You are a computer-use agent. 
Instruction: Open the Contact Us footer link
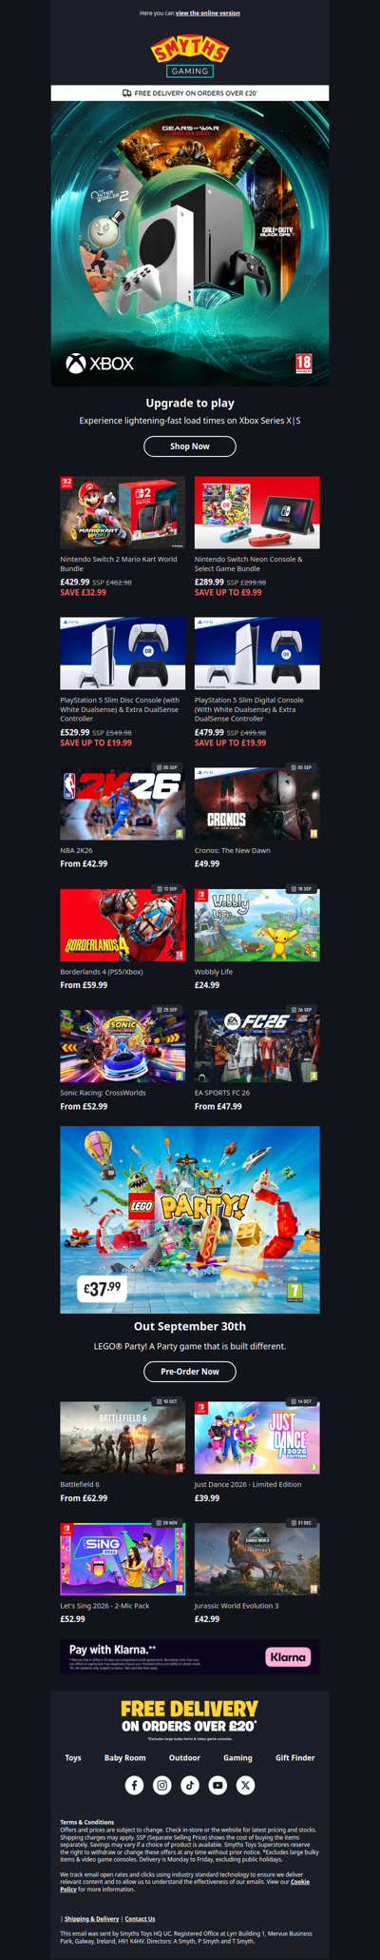pyautogui.click(x=140, y=1918)
